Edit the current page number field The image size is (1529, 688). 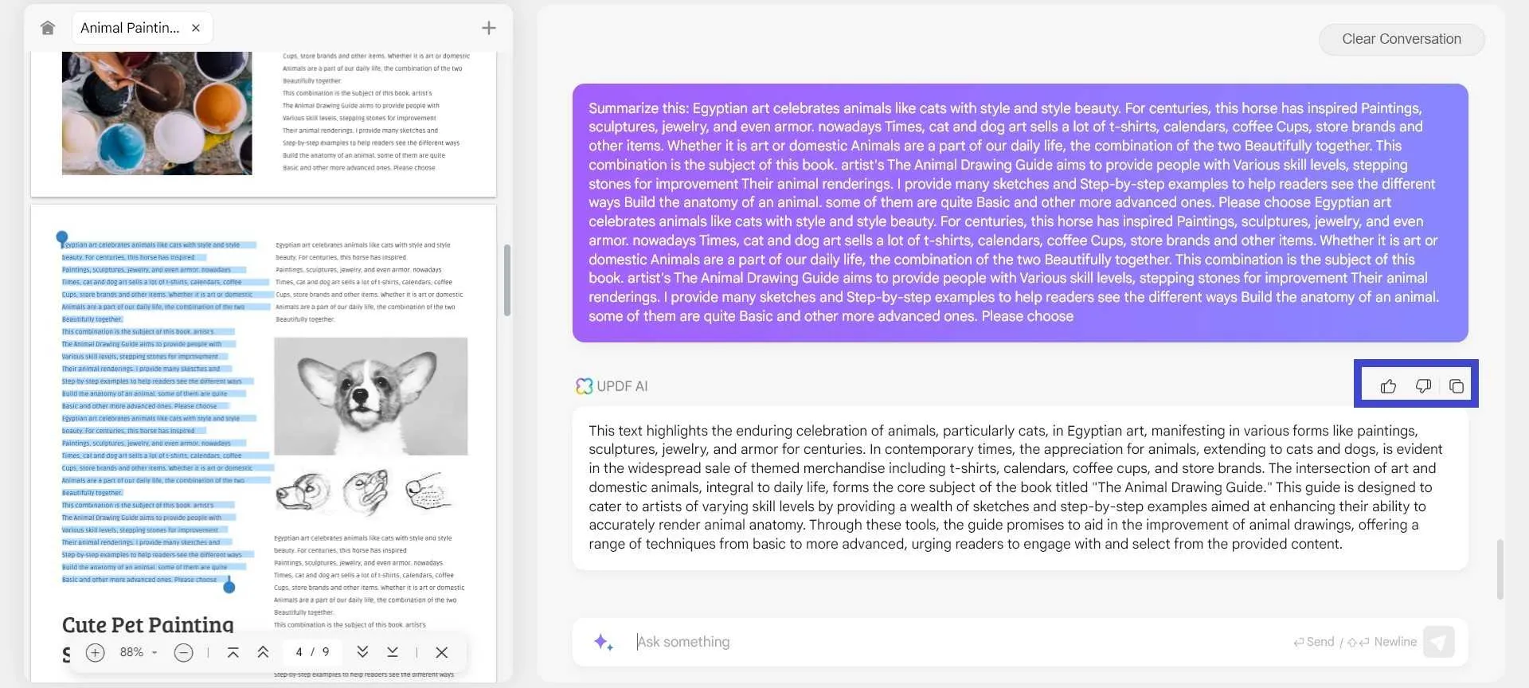click(x=299, y=652)
